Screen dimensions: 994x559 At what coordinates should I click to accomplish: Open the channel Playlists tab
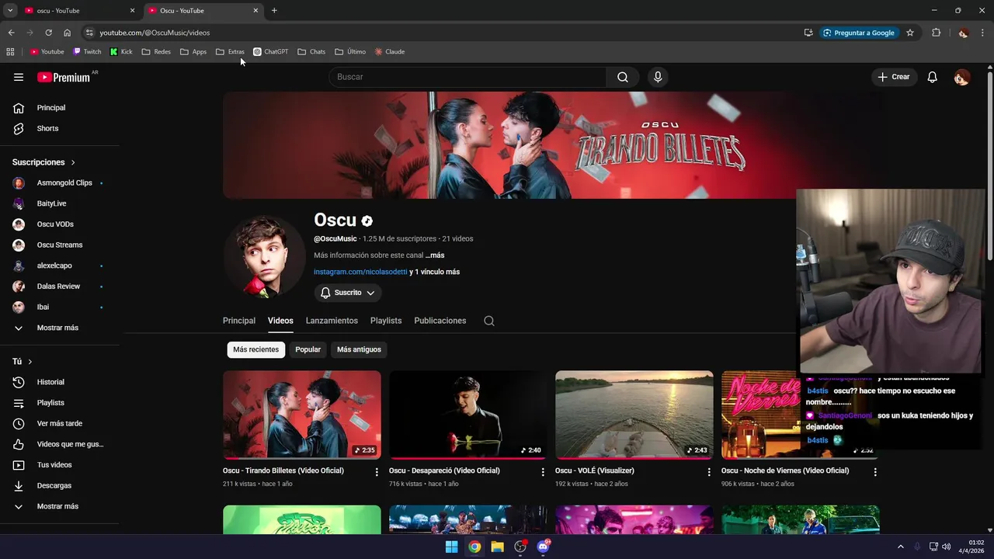tap(386, 321)
